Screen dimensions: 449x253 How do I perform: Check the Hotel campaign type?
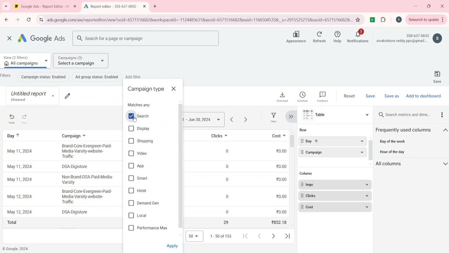[131, 191]
